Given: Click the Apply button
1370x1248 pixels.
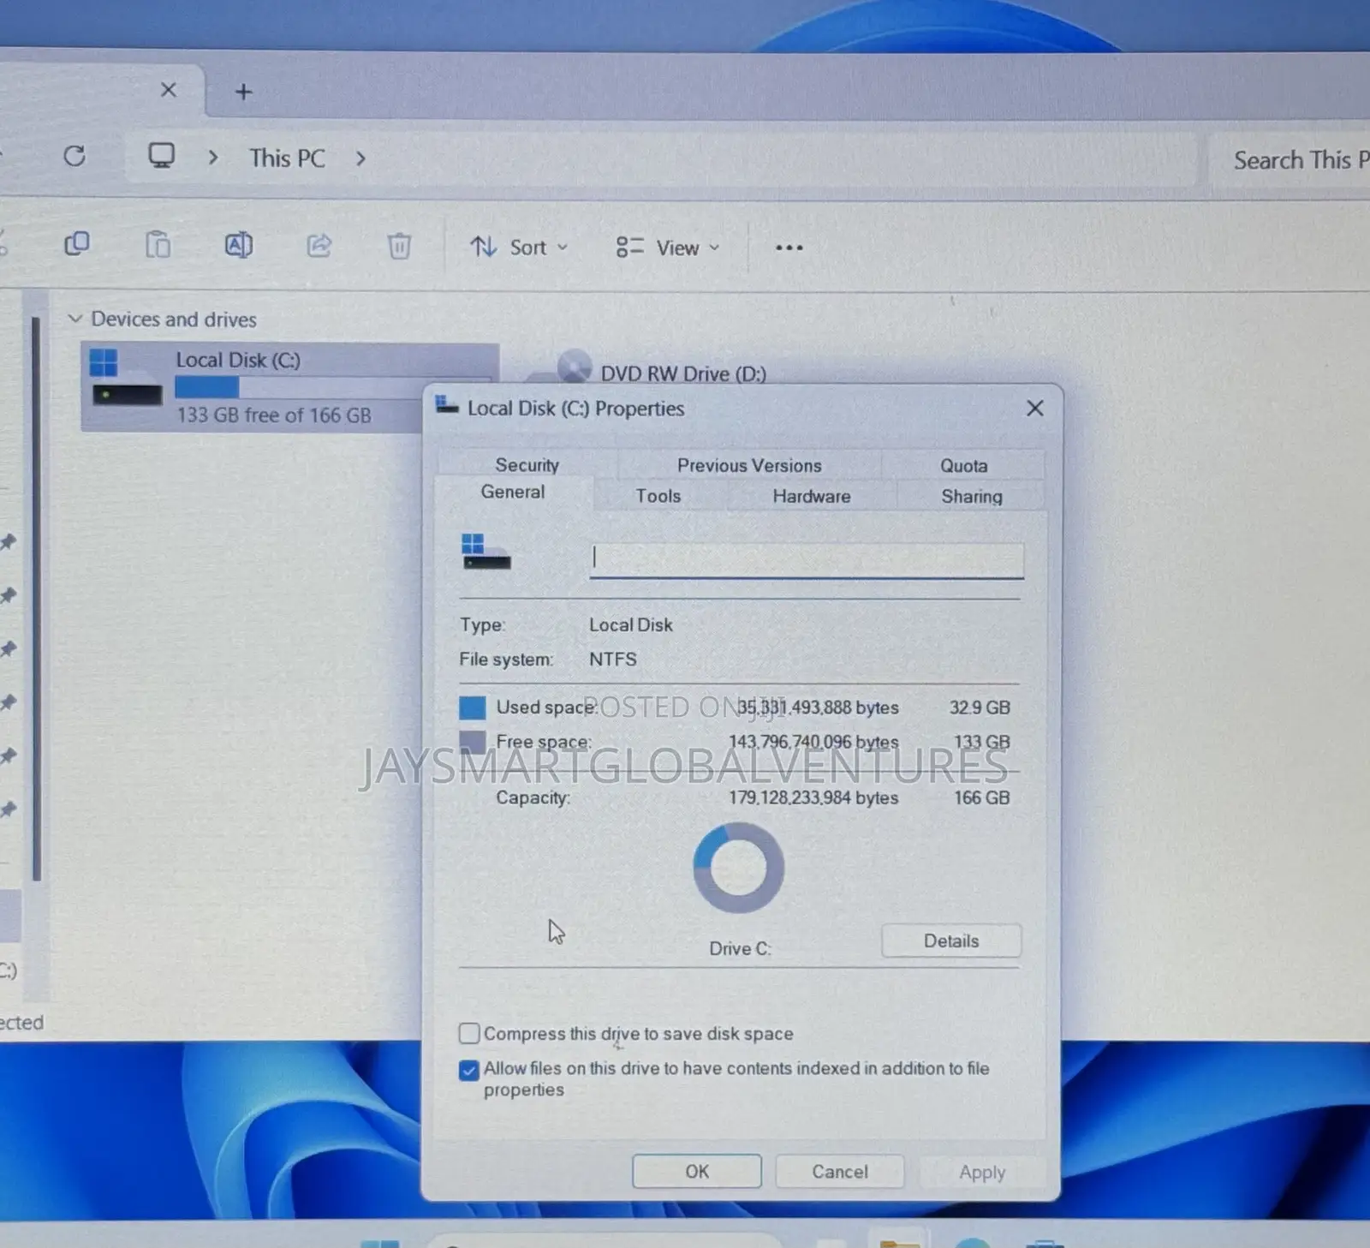Looking at the screenshot, I should coord(982,1172).
